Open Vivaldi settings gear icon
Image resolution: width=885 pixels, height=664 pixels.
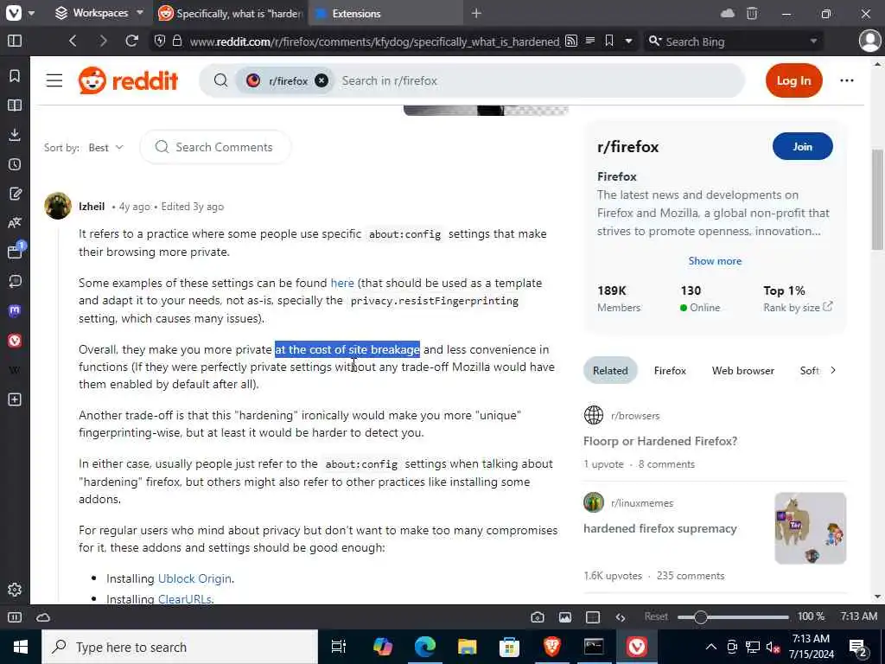(x=15, y=590)
